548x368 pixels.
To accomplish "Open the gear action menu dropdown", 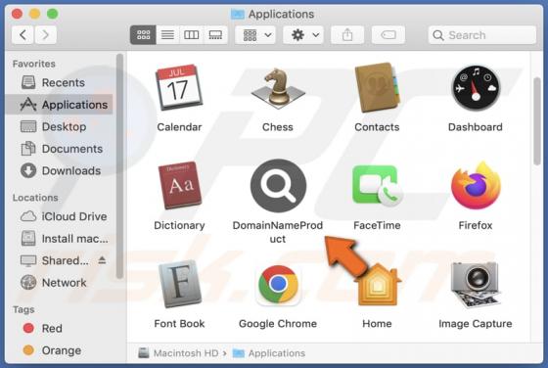I will pyautogui.click(x=303, y=35).
